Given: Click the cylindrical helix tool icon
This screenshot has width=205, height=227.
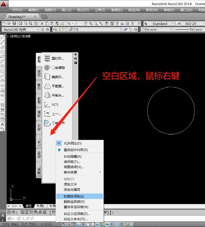Looking at the screenshot, I should click(47, 58).
